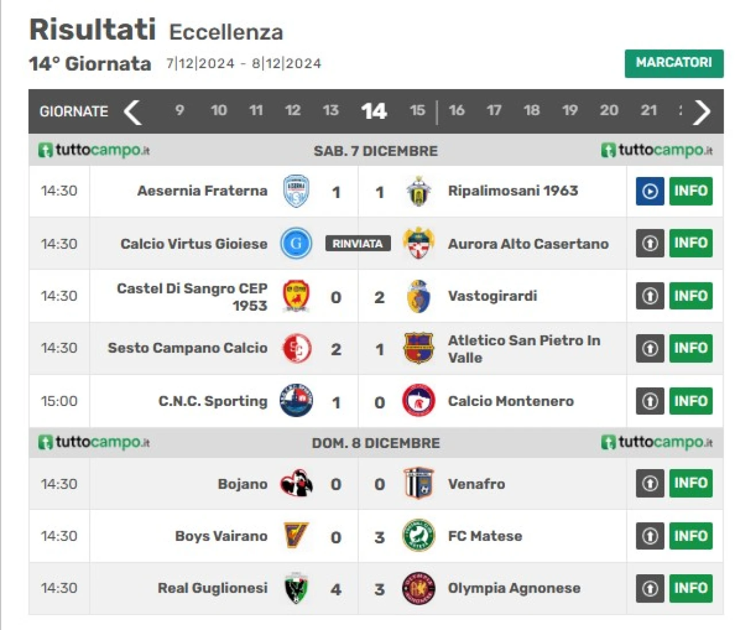Open INFO for Real Guglionesi match
The image size is (735, 630).
pos(691,588)
